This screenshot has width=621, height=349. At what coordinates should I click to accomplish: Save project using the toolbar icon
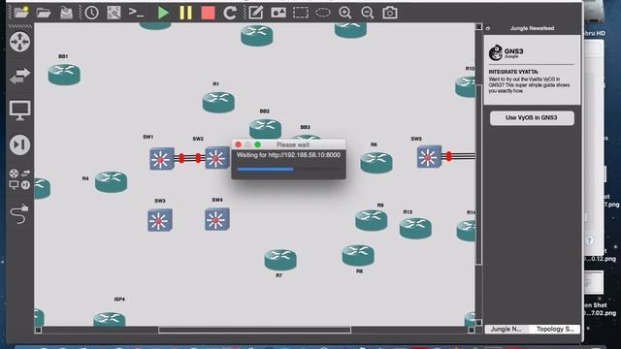coord(66,13)
